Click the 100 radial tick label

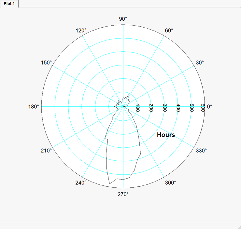(x=137, y=108)
